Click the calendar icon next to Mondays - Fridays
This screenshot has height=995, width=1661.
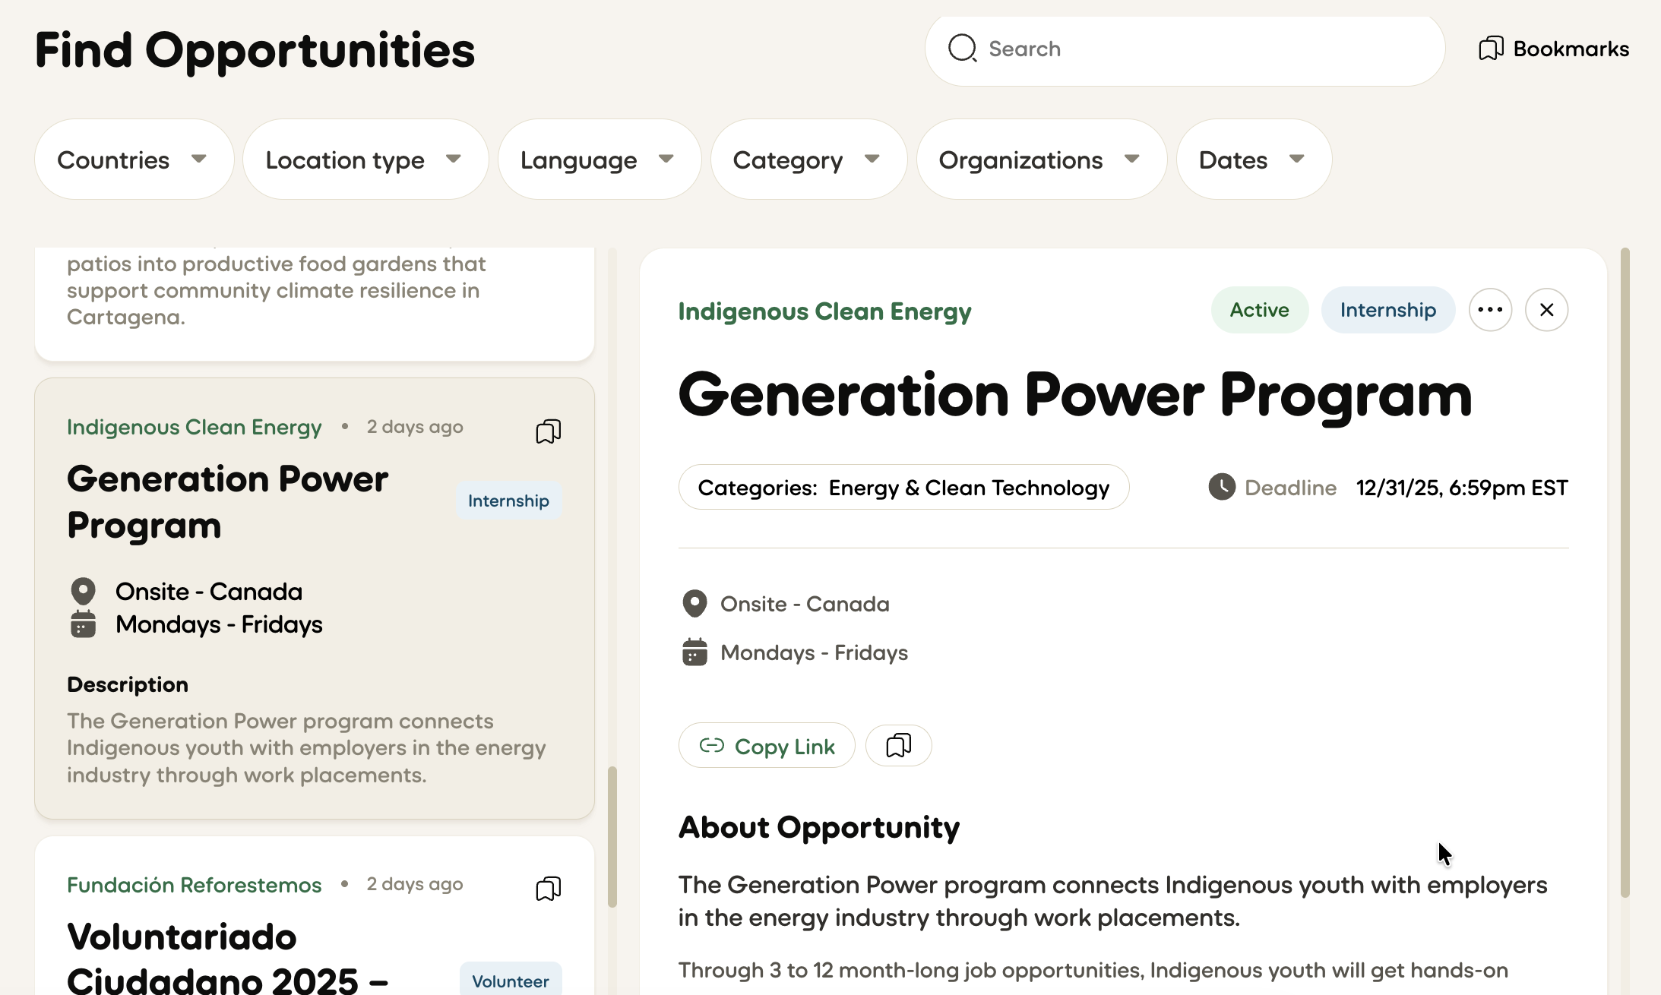(694, 652)
